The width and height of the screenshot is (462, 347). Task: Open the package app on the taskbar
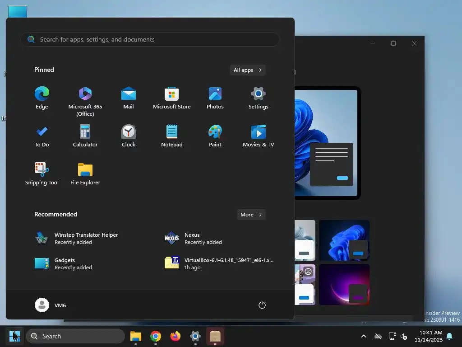coord(215,336)
